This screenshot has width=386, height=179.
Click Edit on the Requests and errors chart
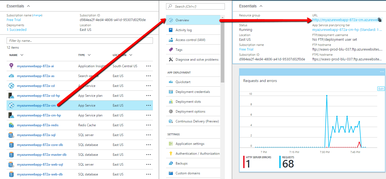click(x=381, y=89)
